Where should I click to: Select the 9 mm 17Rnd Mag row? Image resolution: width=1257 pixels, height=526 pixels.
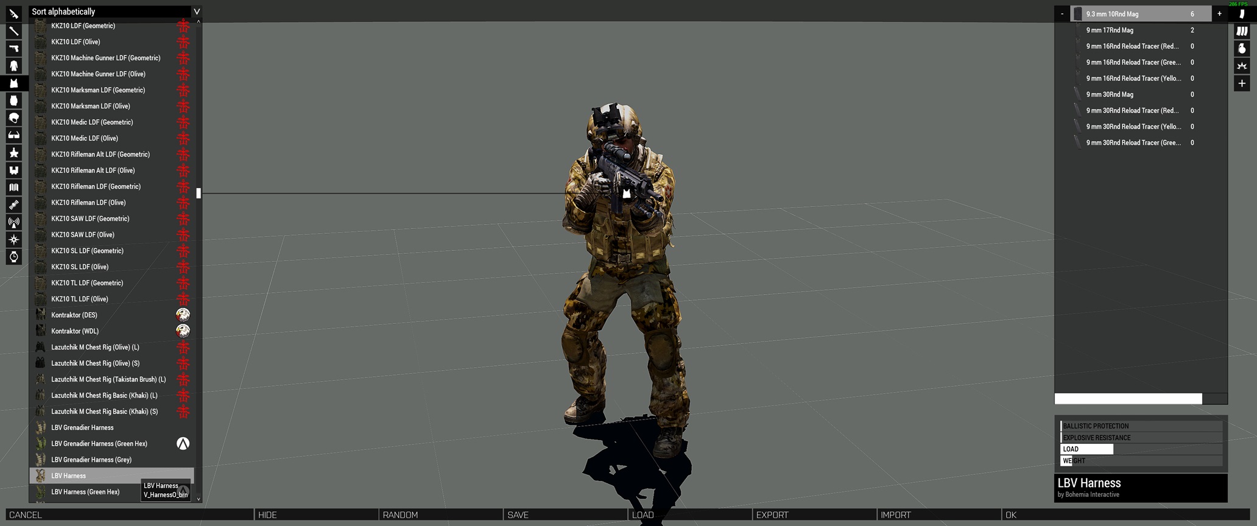click(x=1141, y=30)
